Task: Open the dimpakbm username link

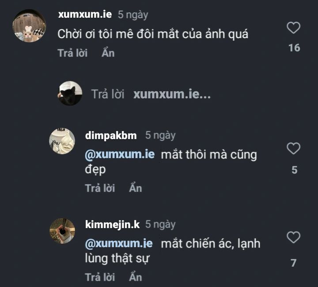Action: [111, 136]
